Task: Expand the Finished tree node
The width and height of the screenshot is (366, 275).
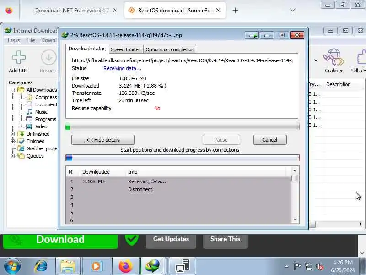Action: tap(13, 141)
